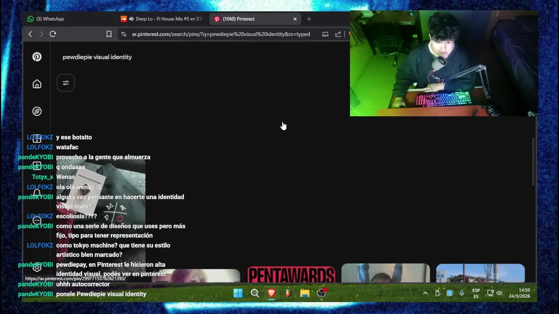Image resolution: width=559 pixels, height=314 pixels.
Task: Open the Windows Start menu
Action: point(238,293)
